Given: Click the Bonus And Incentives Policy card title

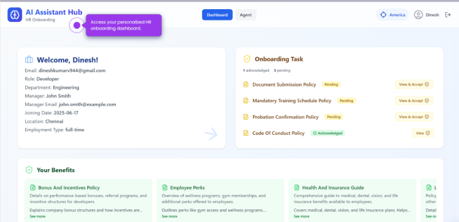Looking at the screenshot, I should [69, 188].
